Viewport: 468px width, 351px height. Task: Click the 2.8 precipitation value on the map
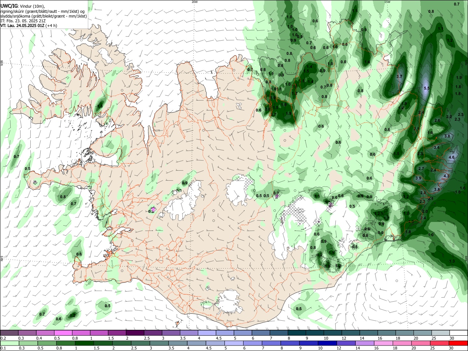pyautogui.click(x=423, y=193)
